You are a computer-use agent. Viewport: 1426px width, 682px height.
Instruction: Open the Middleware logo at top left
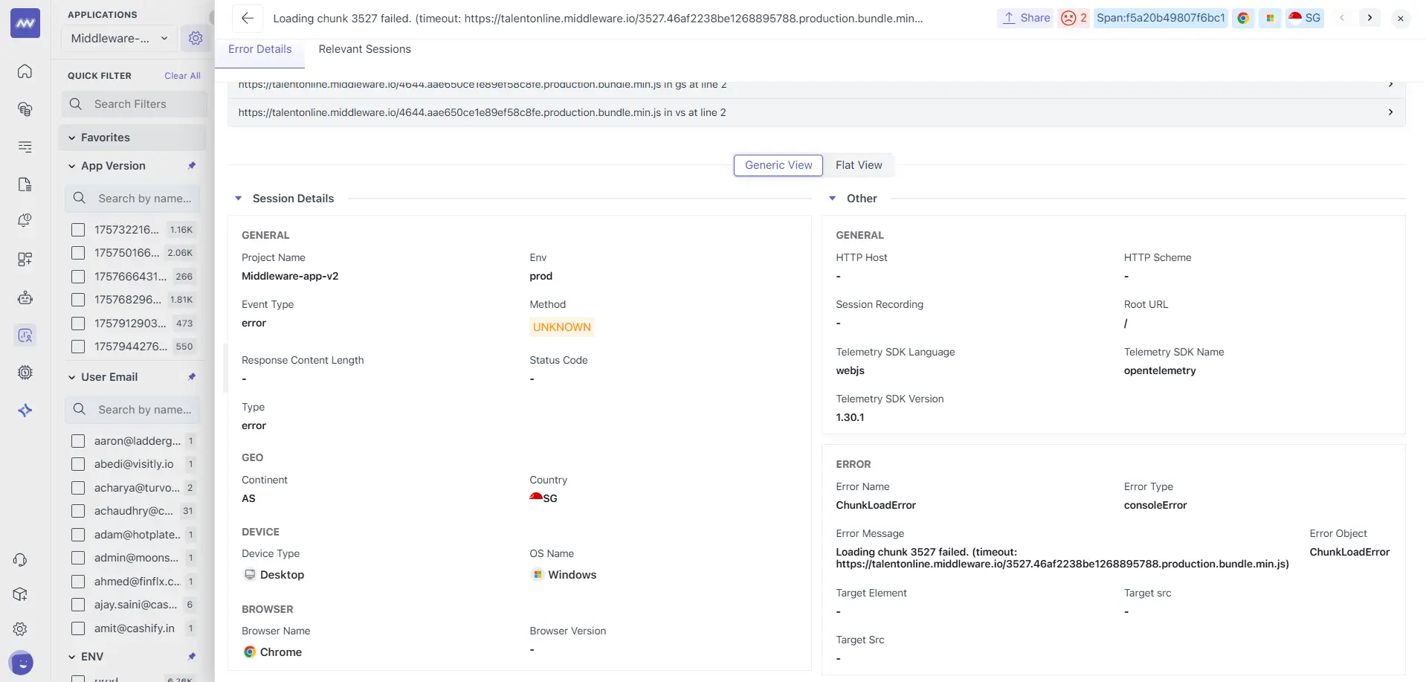click(x=25, y=22)
